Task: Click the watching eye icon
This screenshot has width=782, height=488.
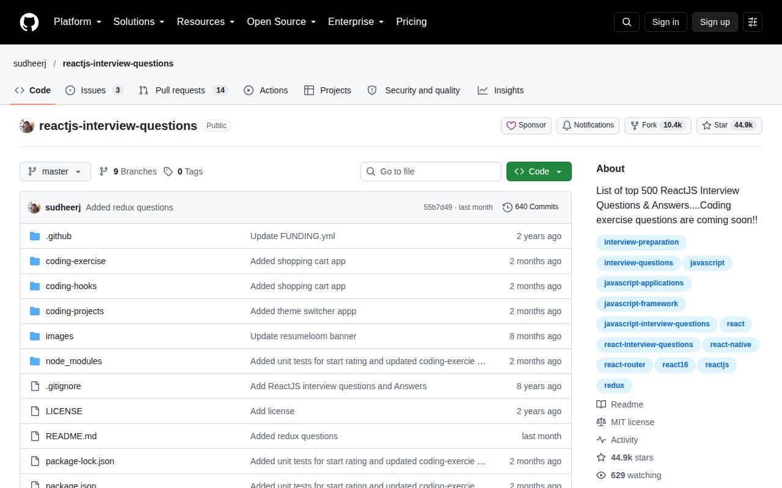Action: [x=601, y=475]
